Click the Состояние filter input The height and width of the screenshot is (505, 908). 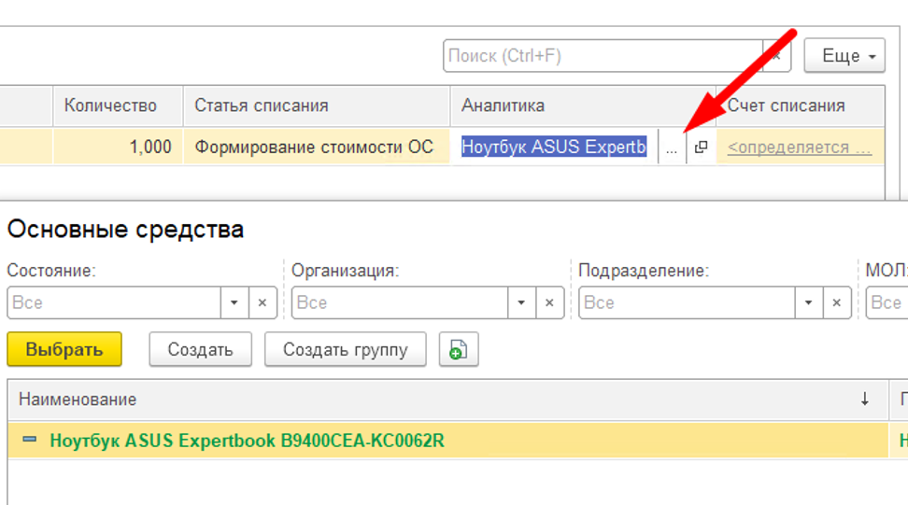pos(114,302)
